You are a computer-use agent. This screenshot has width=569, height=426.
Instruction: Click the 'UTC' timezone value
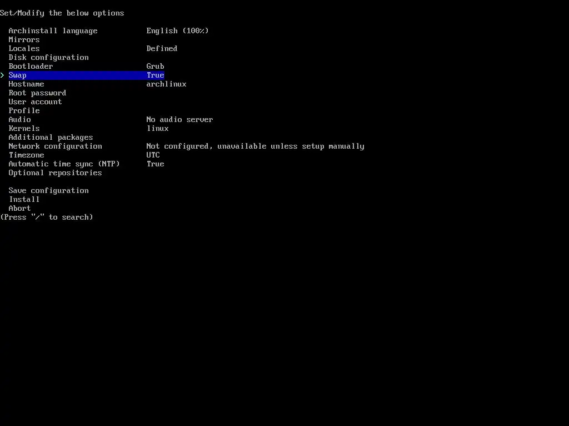153,155
